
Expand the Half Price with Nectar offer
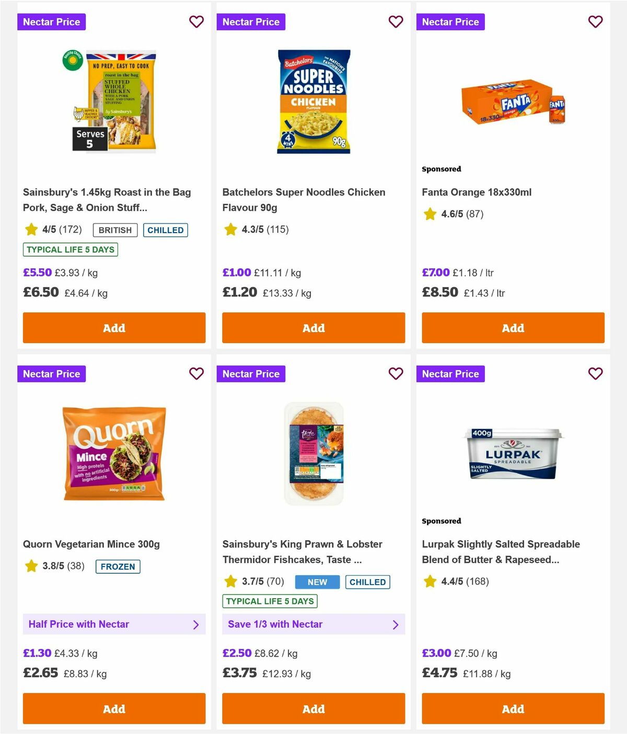tap(114, 624)
